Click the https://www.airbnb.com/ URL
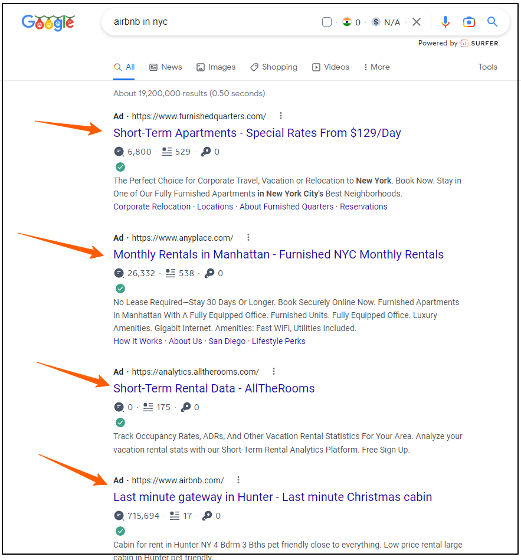521x560 pixels. click(178, 480)
